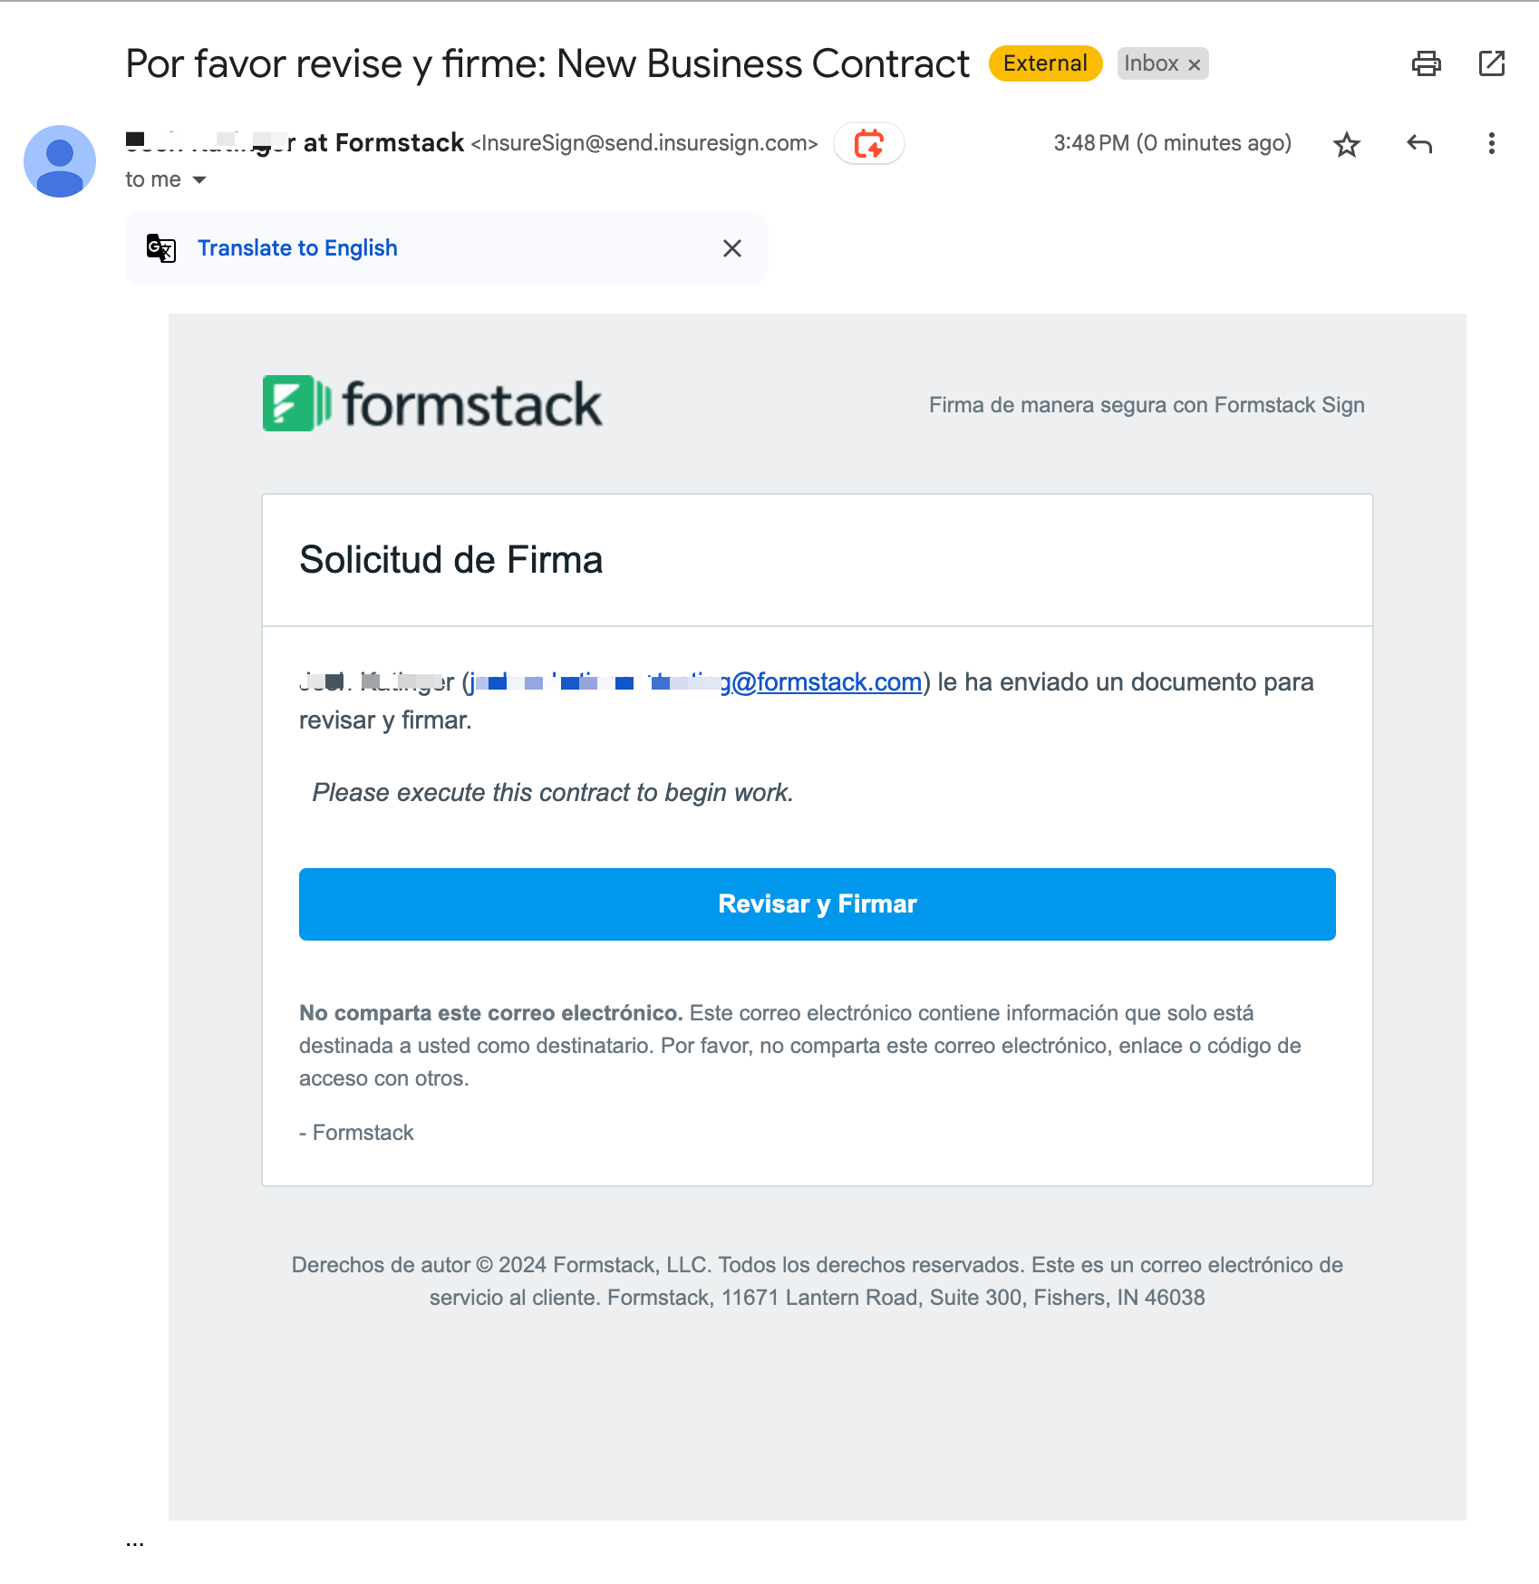Click the sender's profile avatar
Viewport: 1539px width, 1584px height.
(60, 161)
